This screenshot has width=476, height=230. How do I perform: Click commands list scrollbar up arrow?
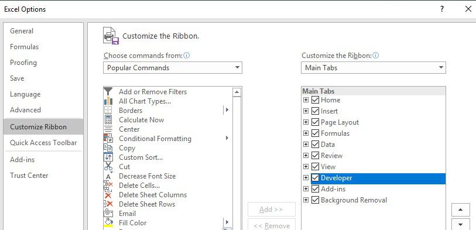(x=237, y=92)
